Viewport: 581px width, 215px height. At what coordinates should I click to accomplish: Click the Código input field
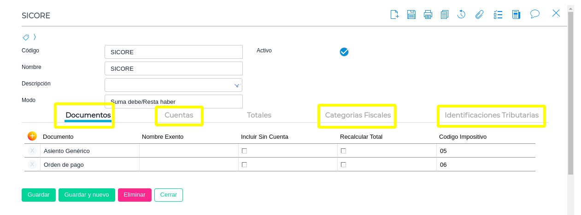[x=173, y=52]
